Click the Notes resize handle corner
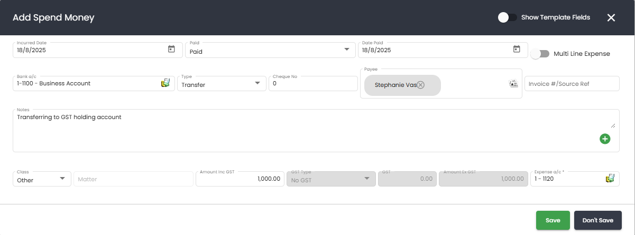The image size is (635, 235). 613,125
